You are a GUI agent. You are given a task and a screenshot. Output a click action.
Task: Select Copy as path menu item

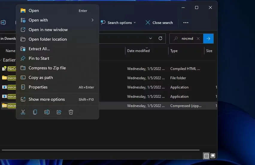pyautogui.click(x=41, y=77)
